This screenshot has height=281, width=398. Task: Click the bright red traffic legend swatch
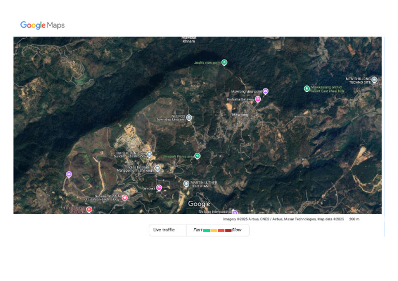(x=221, y=230)
